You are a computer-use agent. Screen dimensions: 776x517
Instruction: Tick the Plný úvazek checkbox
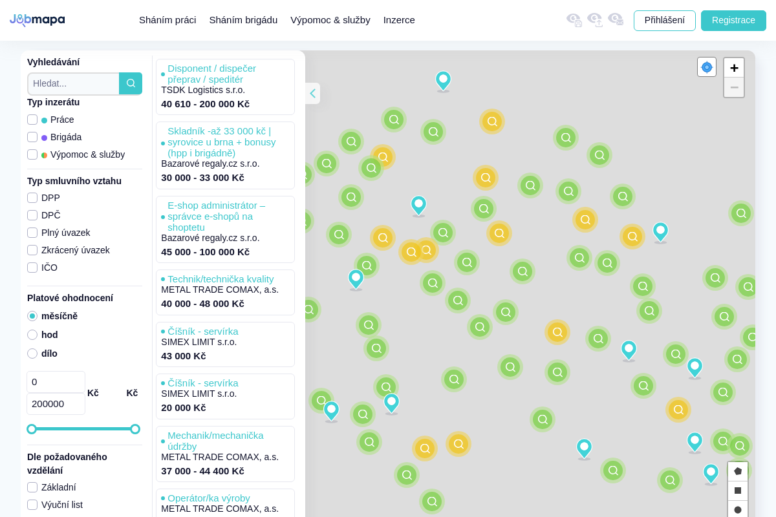coord(32,233)
